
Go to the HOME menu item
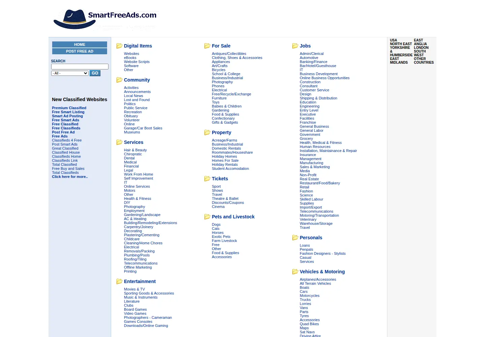tap(79, 44)
